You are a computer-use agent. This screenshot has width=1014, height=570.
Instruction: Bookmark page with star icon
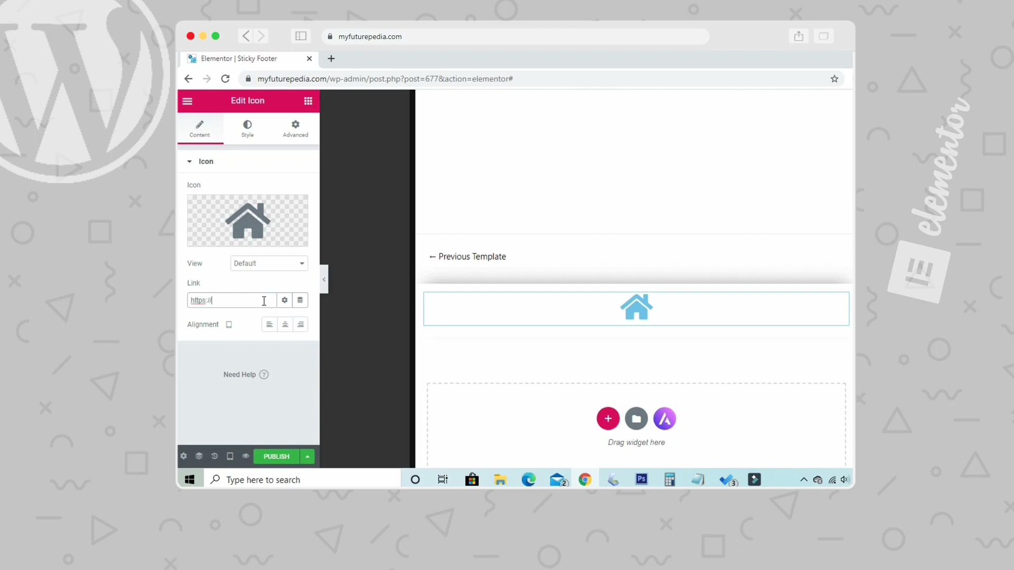pos(834,79)
